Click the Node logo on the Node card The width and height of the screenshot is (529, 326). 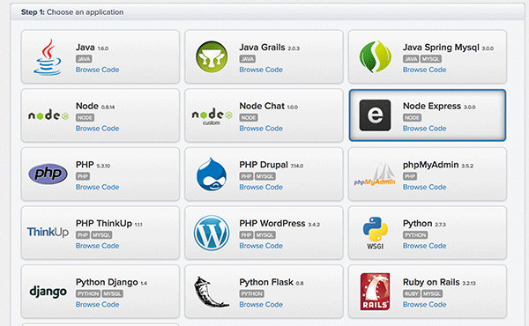(48, 115)
